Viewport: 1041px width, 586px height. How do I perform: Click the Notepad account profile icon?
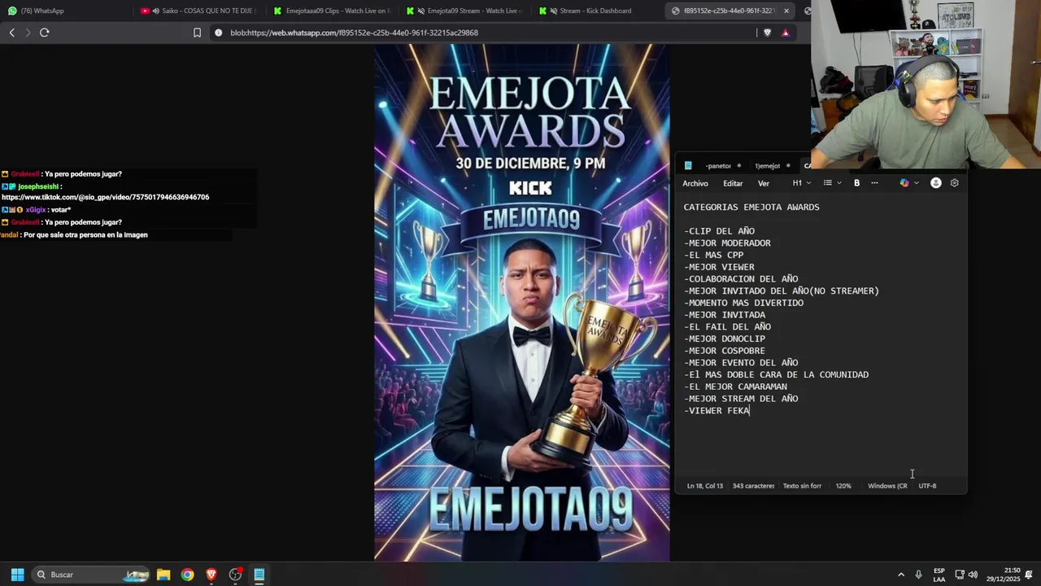(x=936, y=183)
